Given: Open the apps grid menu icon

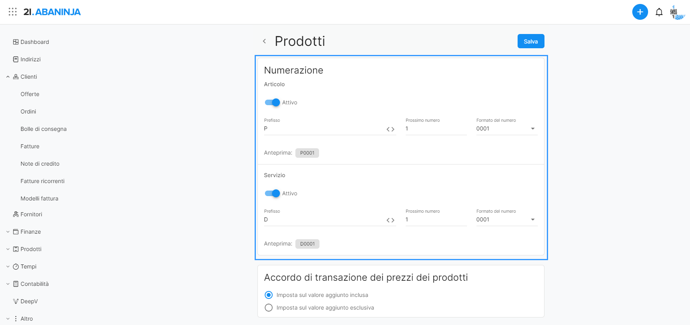Looking at the screenshot, I should coord(13,12).
